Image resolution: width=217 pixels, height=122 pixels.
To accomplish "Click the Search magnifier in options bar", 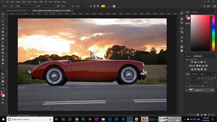I will (x=204, y=6).
